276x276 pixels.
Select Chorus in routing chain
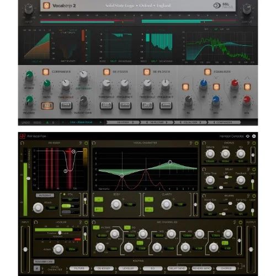click(x=226, y=268)
